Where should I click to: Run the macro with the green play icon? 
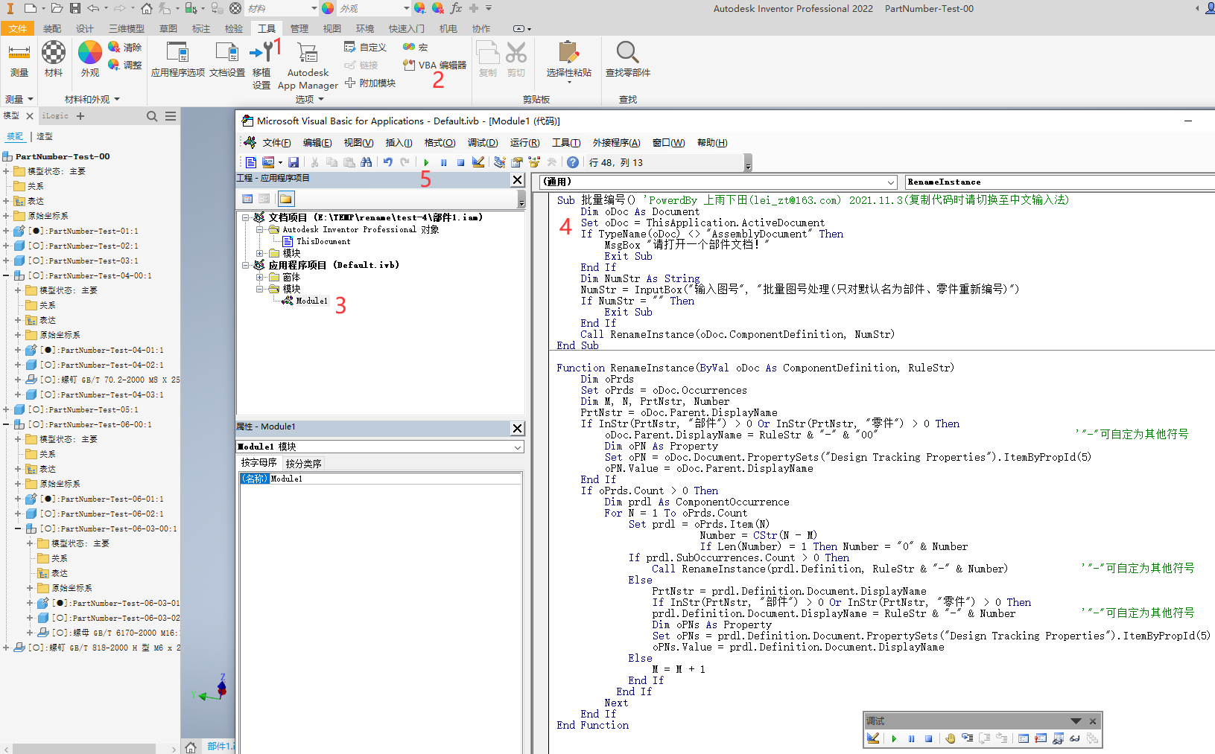426,162
